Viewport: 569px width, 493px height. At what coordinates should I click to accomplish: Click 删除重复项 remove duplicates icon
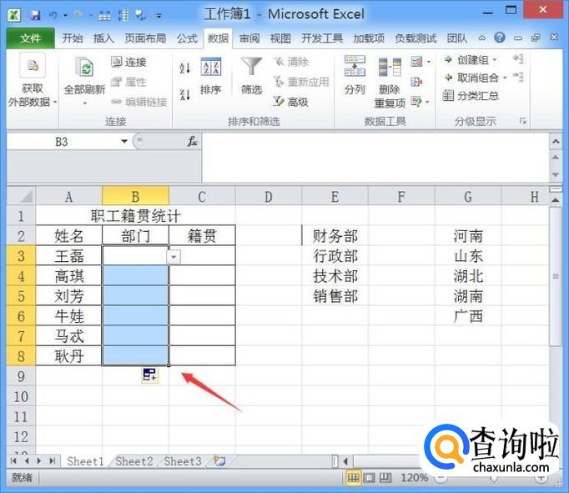point(390,76)
